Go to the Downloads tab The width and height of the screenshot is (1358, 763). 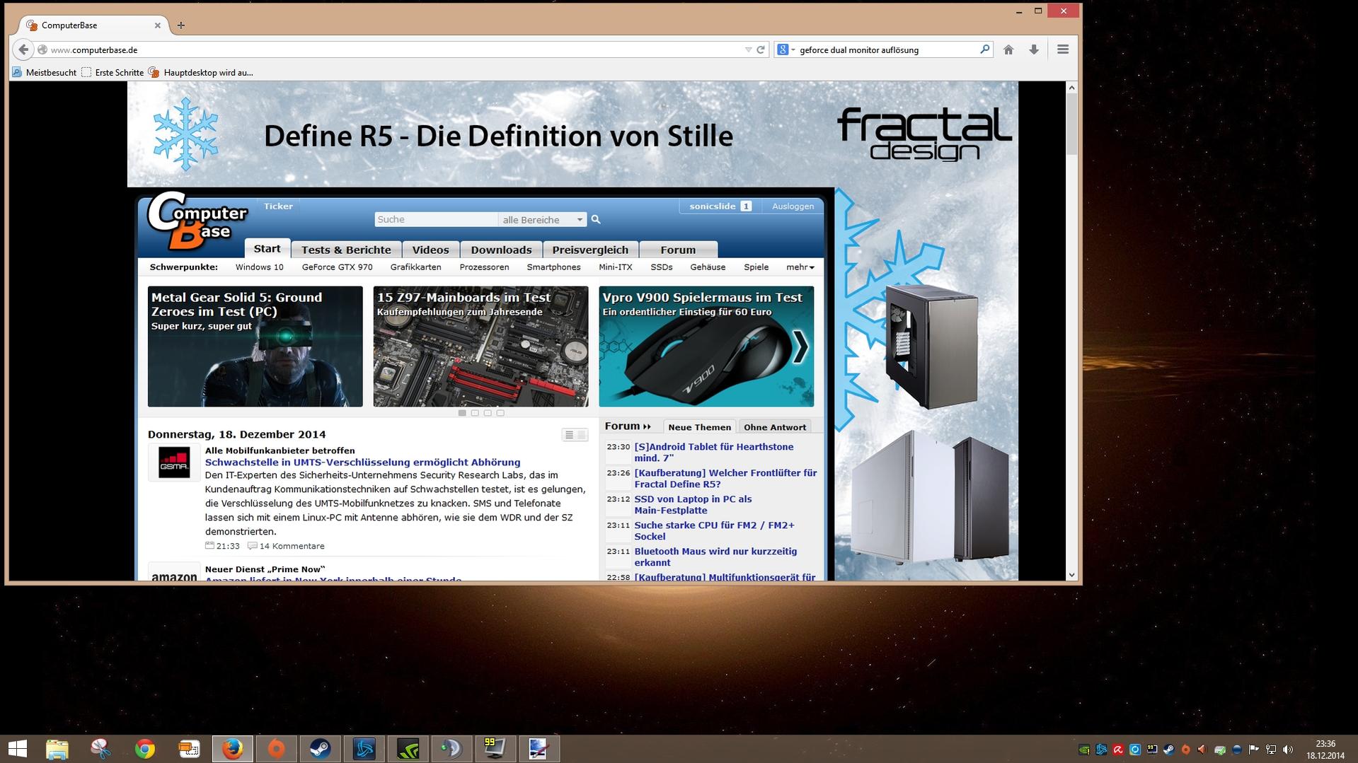click(501, 250)
